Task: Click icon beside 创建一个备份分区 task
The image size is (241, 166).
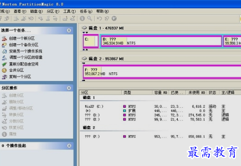Action: coord(4,45)
